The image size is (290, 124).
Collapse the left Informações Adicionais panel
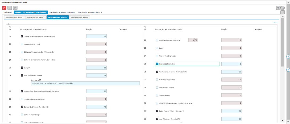(x=10, y=27)
